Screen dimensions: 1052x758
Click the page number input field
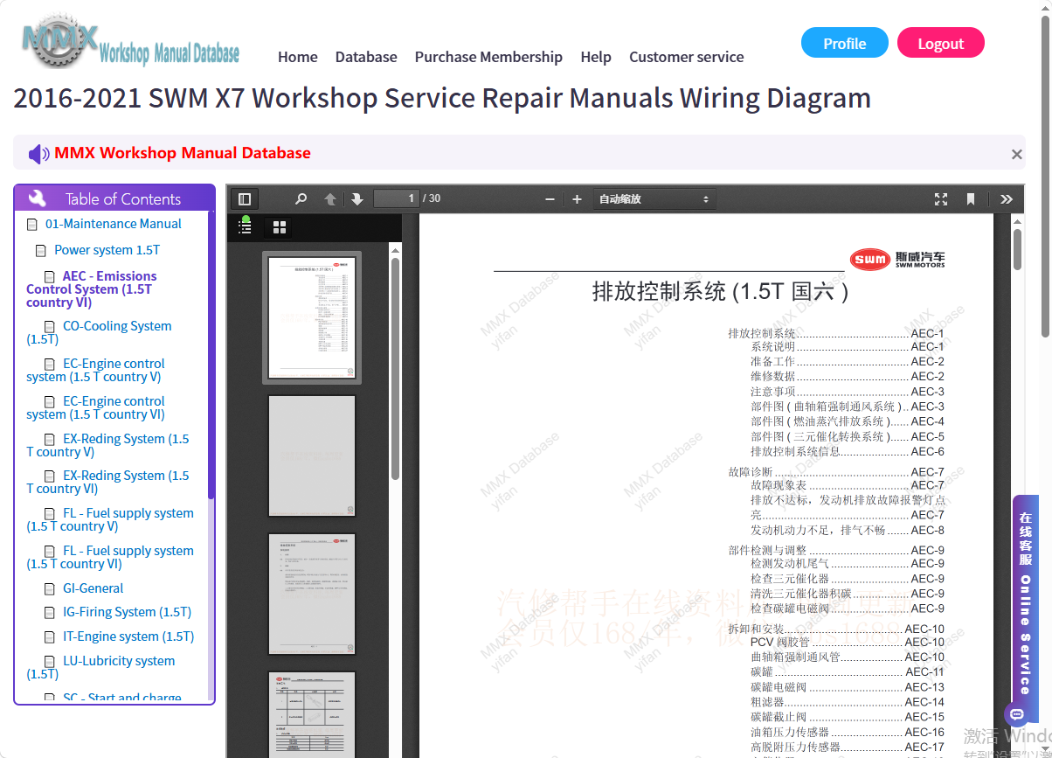click(x=397, y=198)
